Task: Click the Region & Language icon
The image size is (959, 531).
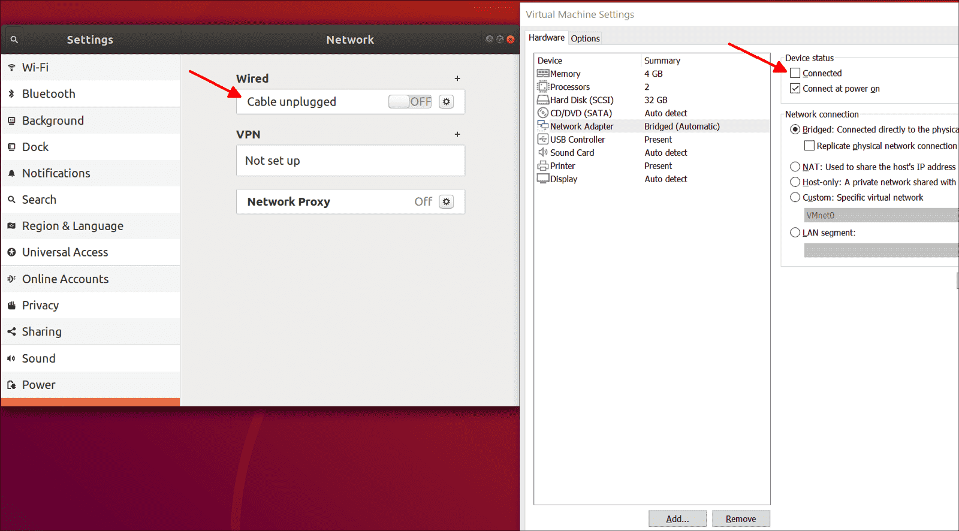Action: tap(11, 226)
